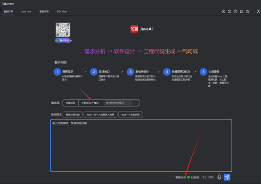
Task: Open the settings gear icon
Action: [248, 11]
